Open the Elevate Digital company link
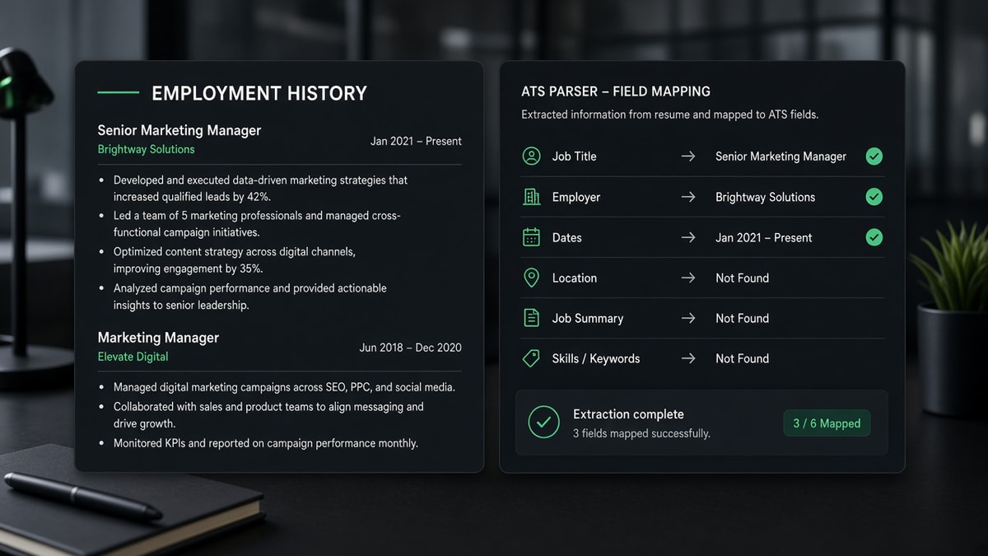Viewport: 988px width, 556px height. click(x=133, y=357)
